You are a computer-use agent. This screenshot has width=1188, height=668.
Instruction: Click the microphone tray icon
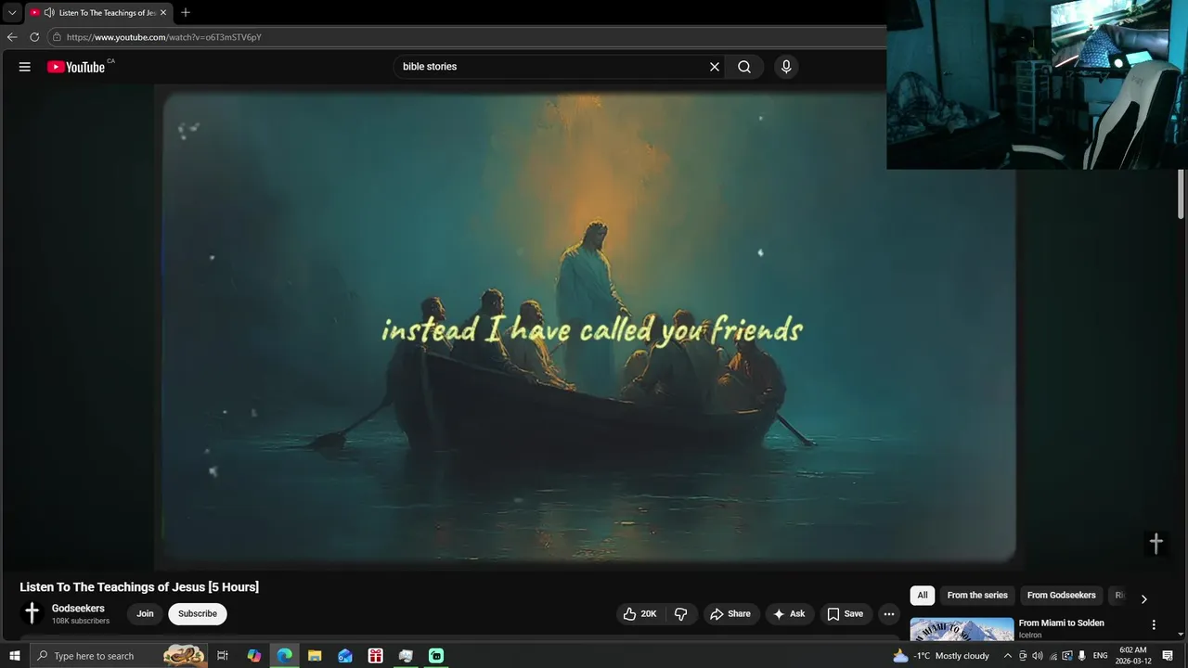coord(1082,656)
